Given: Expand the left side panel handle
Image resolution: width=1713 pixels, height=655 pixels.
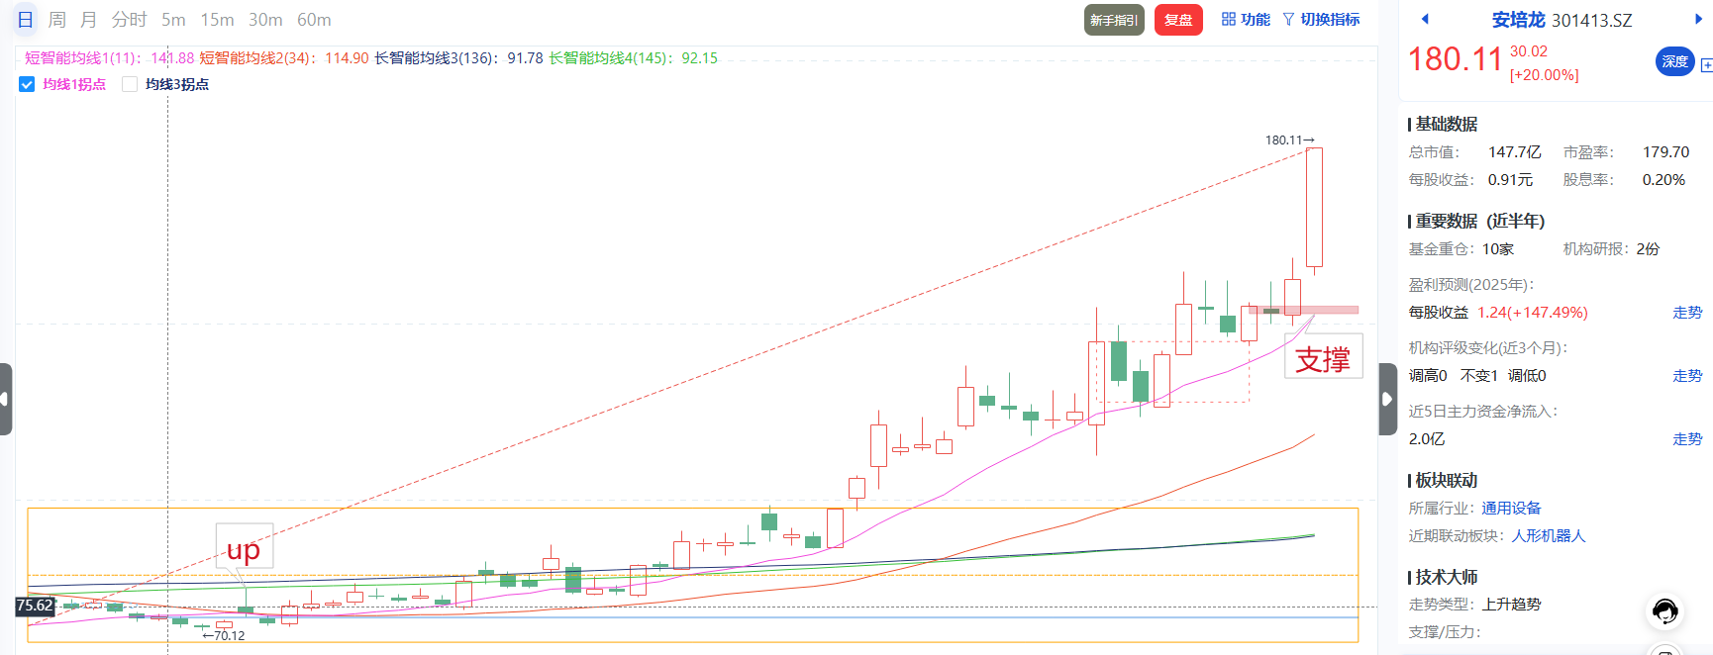Looking at the screenshot, I should tap(5, 399).
